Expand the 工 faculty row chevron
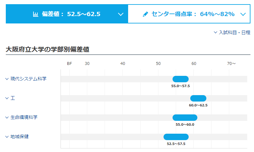Image resolution: width=254 pixels, height=152 pixels. (x=7, y=98)
